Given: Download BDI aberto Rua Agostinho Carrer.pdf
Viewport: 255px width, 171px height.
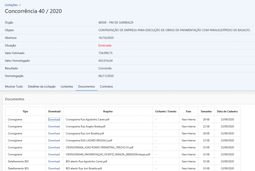Looking at the screenshot, I should coord(54,161).
